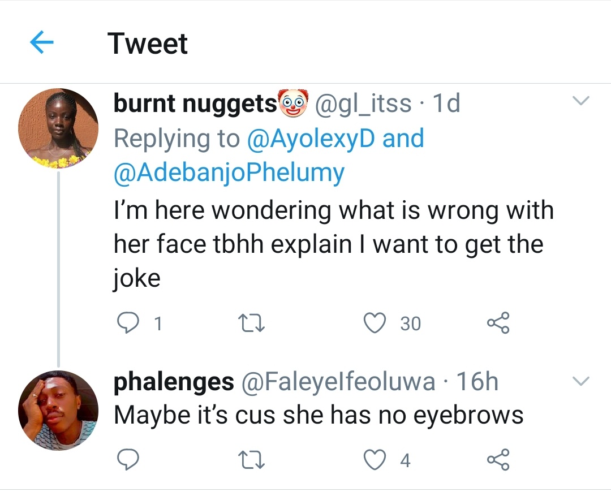Open burnt nuggets' profile picture
Image resolution: width=611 pixels, height=496 pixels.
[x=58, y=128]
